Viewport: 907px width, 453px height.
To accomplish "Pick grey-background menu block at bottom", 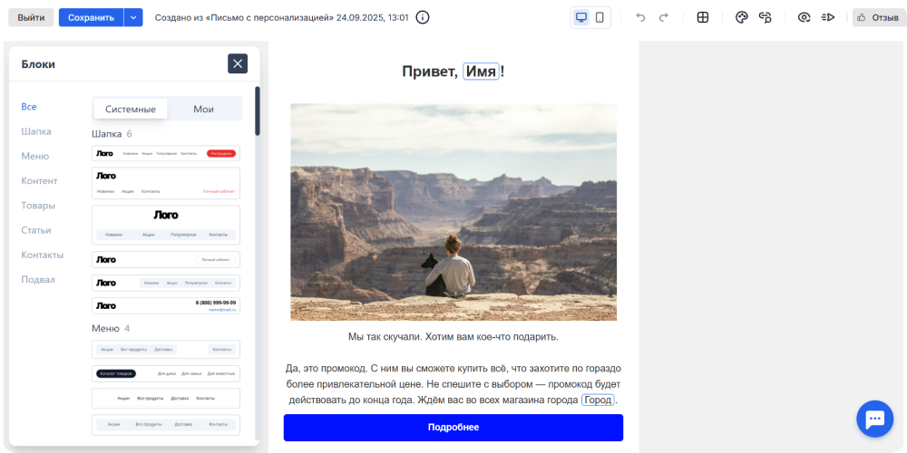I will tap(166, 425).
